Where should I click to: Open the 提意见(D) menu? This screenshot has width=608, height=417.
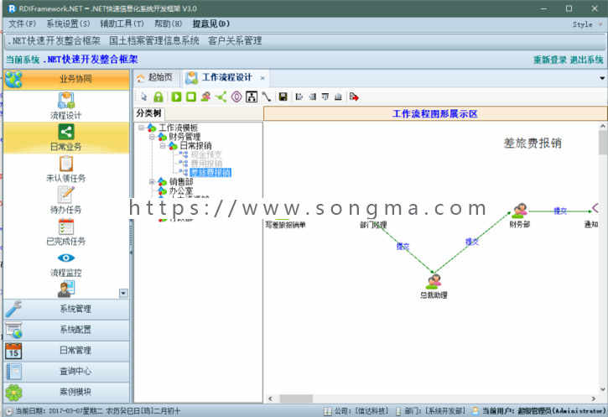(x=211, y=24)
